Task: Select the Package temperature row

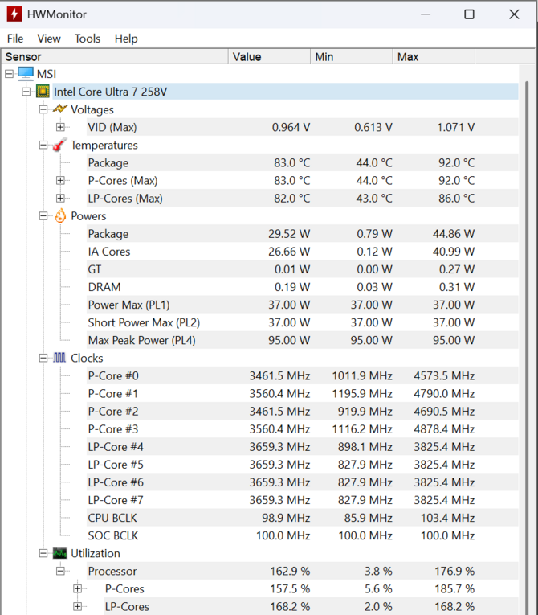Action: [x=302, y=162]
